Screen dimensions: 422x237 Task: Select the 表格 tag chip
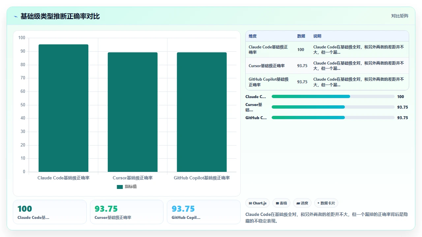pyautogui.click(x=281, y=203)
